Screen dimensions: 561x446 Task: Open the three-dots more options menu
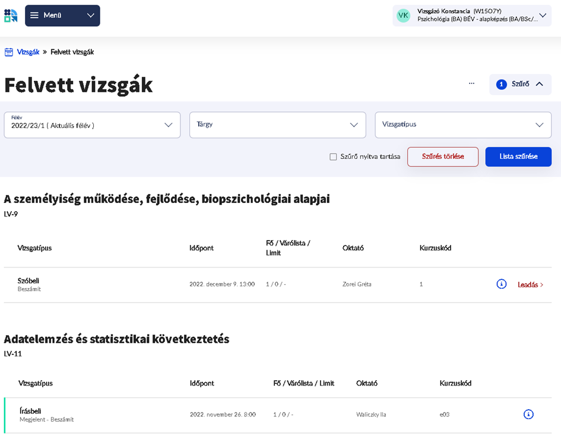tap(471, 84)
